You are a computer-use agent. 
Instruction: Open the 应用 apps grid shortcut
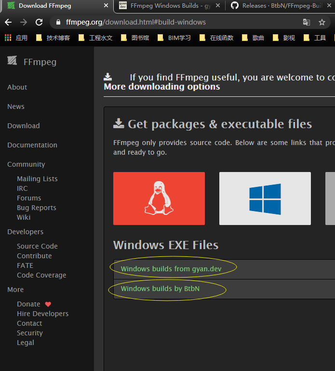point(16,38)
